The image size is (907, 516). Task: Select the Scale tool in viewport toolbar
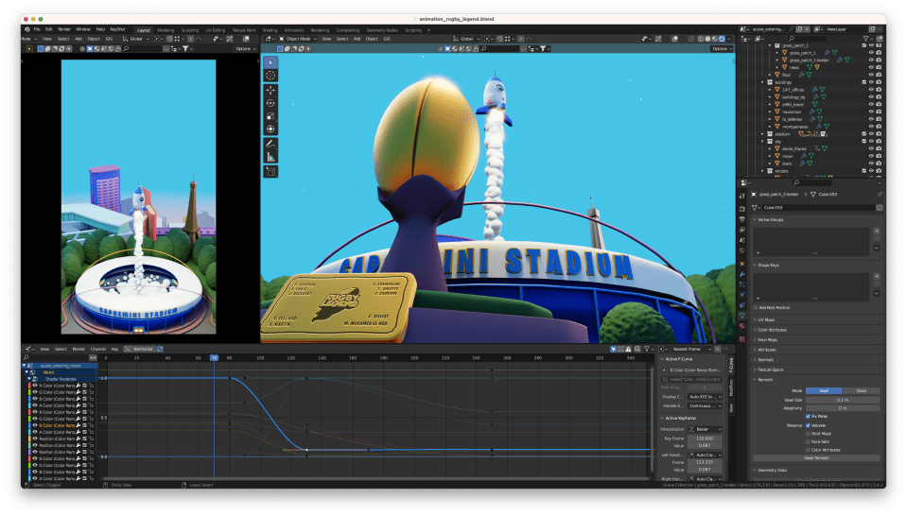tap(270, 116)
